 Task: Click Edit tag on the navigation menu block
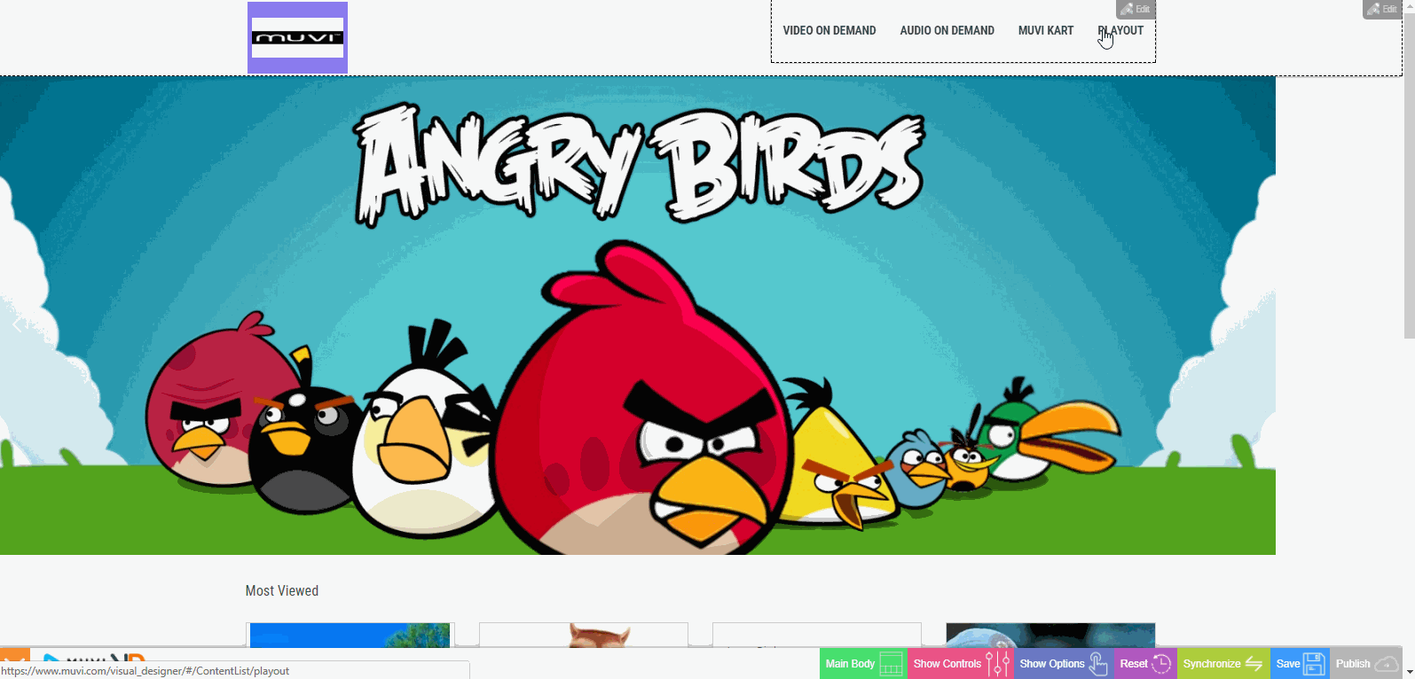click(x=1135, y=9)
